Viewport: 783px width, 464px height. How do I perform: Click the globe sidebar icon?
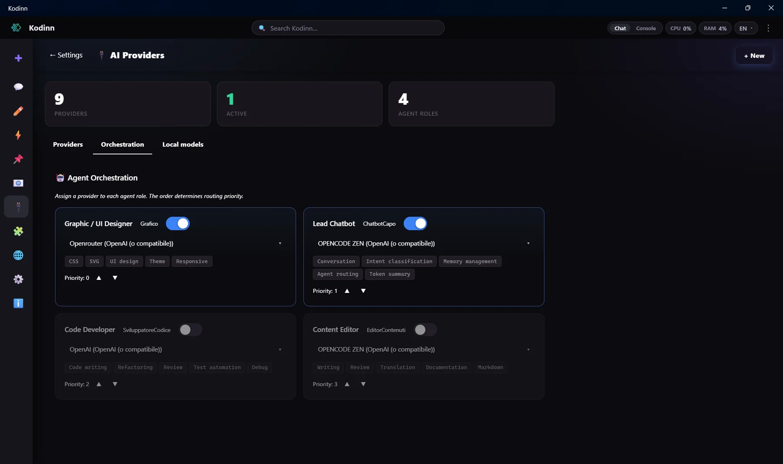pos(18,255)
